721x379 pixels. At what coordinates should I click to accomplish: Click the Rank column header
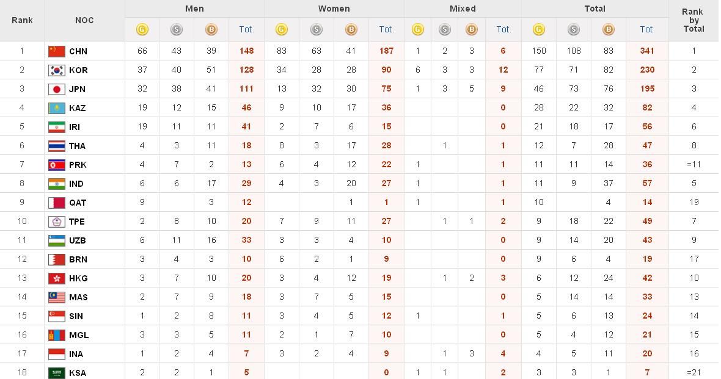click(22, 20)
